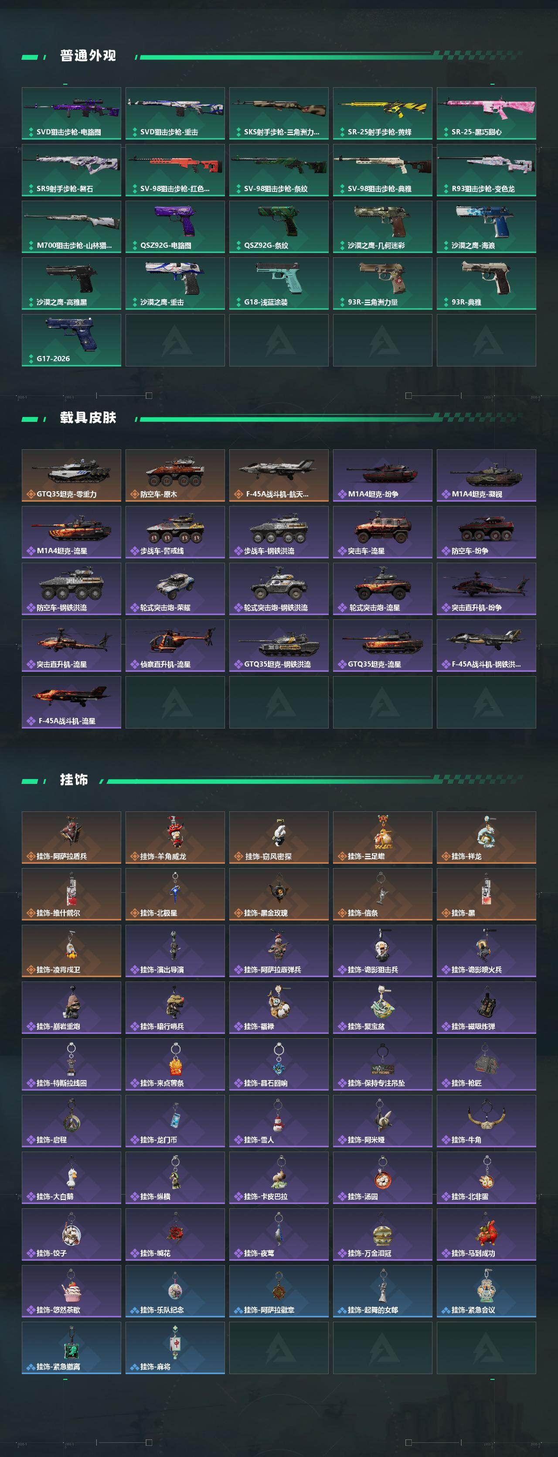
Task: Open the G17-2026 pistol skin card
Action: point(71,340)
